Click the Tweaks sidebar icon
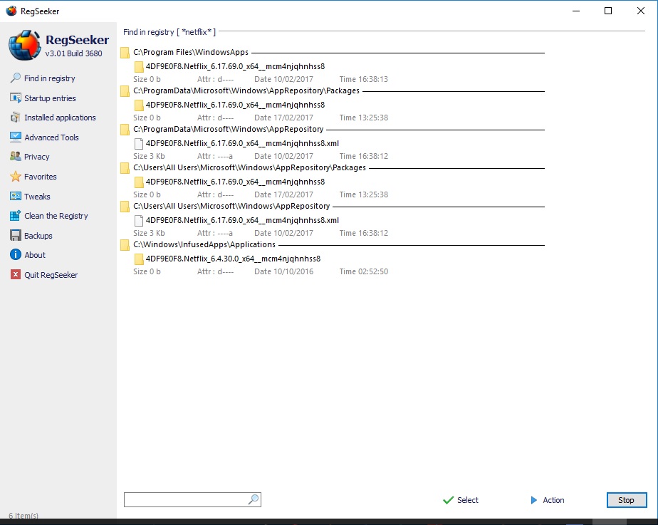The image size is (658, 525). 16,196
